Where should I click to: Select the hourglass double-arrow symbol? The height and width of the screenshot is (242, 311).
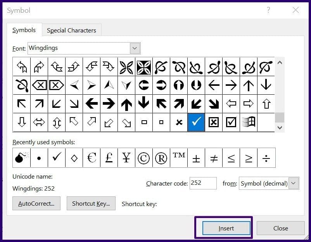(57, 123)
